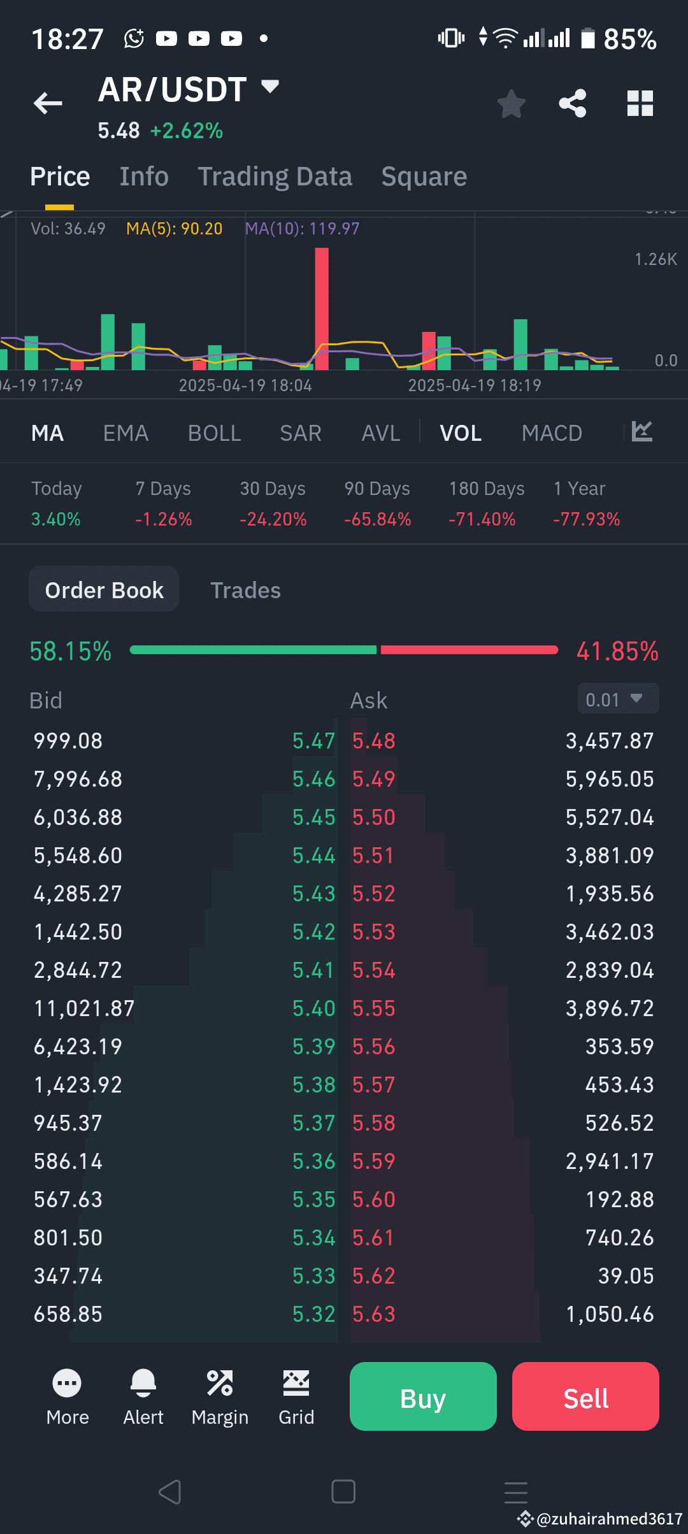Open Margin trading

(219, 1397)
